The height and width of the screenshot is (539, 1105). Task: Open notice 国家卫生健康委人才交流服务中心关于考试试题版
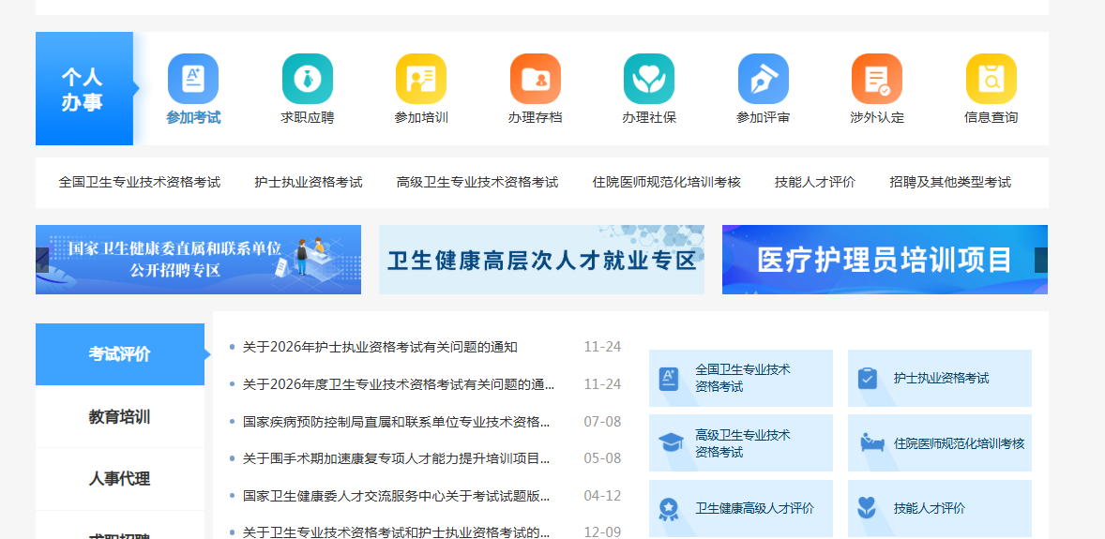[x=397, y=496]
